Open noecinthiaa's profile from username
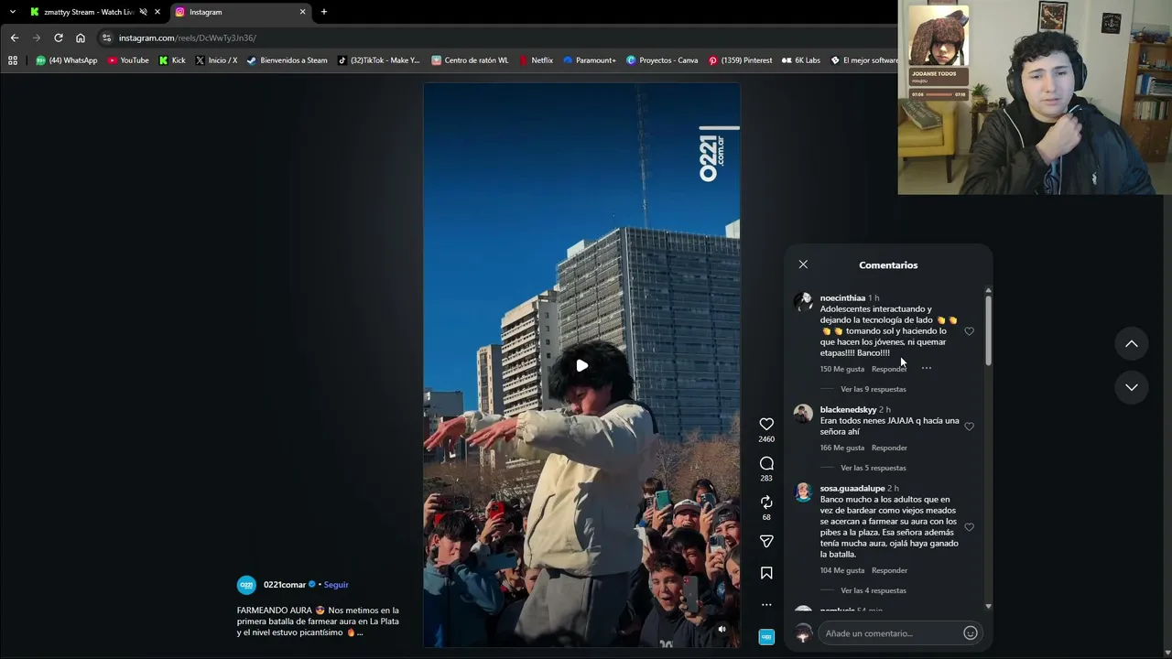This screenshot has height=659, width=1172. click(x=842, y=298)
